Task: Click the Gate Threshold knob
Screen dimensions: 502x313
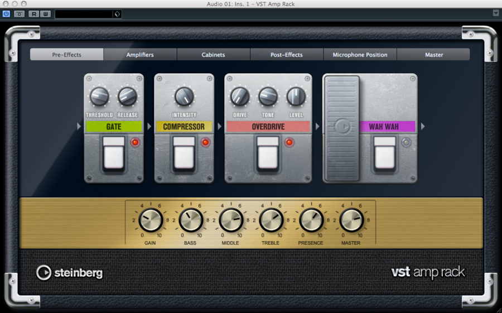Action: pos(99,97)
